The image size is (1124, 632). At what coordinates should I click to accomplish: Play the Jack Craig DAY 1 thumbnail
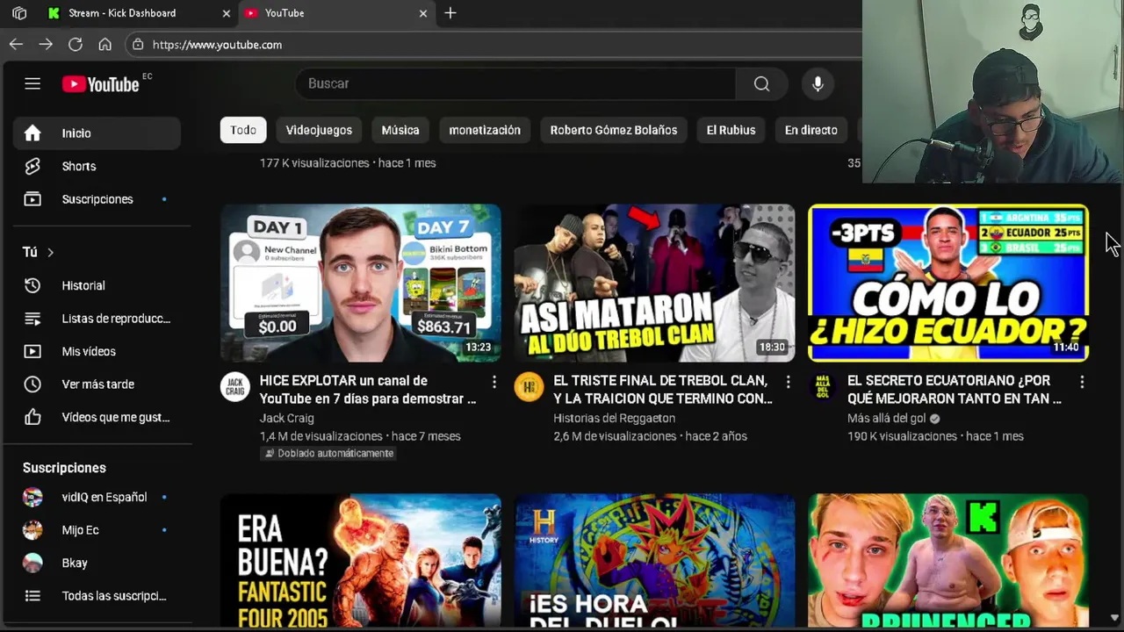click(x=361, y=283)
